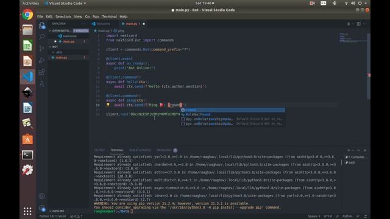The height and width of the screenshot is (219, 390).
Task: Open LibreOffice Impress from the dock
Action: pyautogui.click(x=27, y=61)
